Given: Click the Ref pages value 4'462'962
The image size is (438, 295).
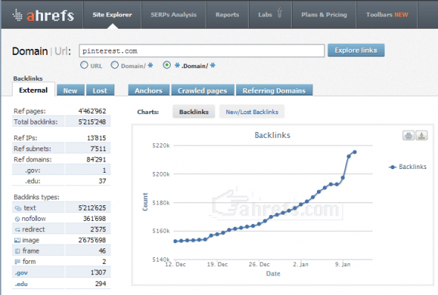Looking at the screenshot, I should tap(92, 111).
